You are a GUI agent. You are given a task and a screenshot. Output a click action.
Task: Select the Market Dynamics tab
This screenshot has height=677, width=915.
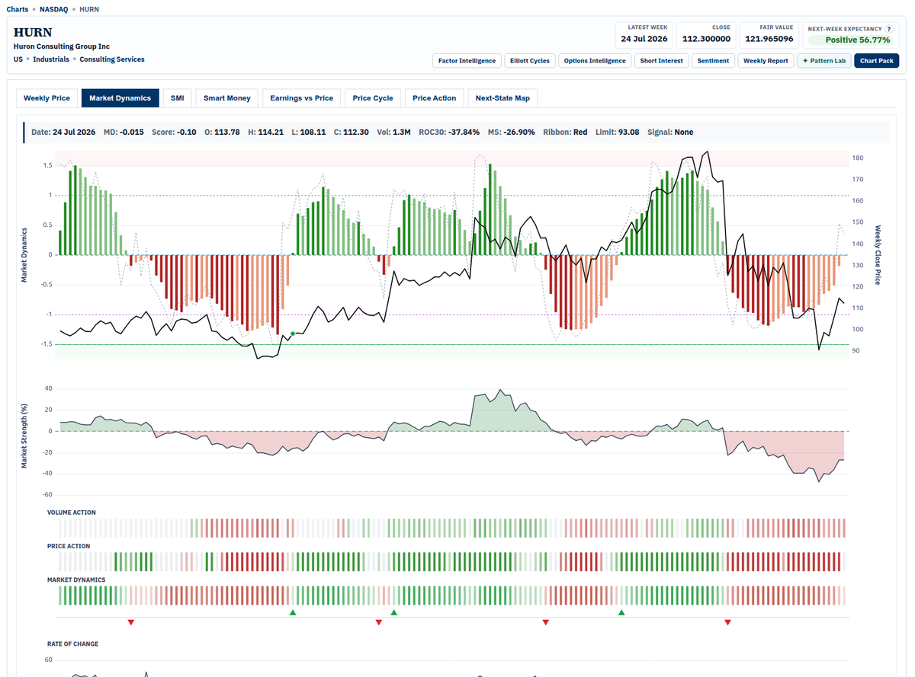tap(120, 98)
